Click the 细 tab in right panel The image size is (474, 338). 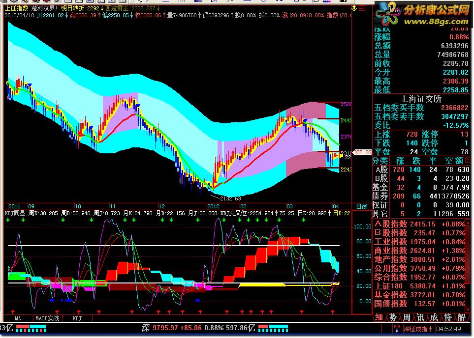click(379, 317)
